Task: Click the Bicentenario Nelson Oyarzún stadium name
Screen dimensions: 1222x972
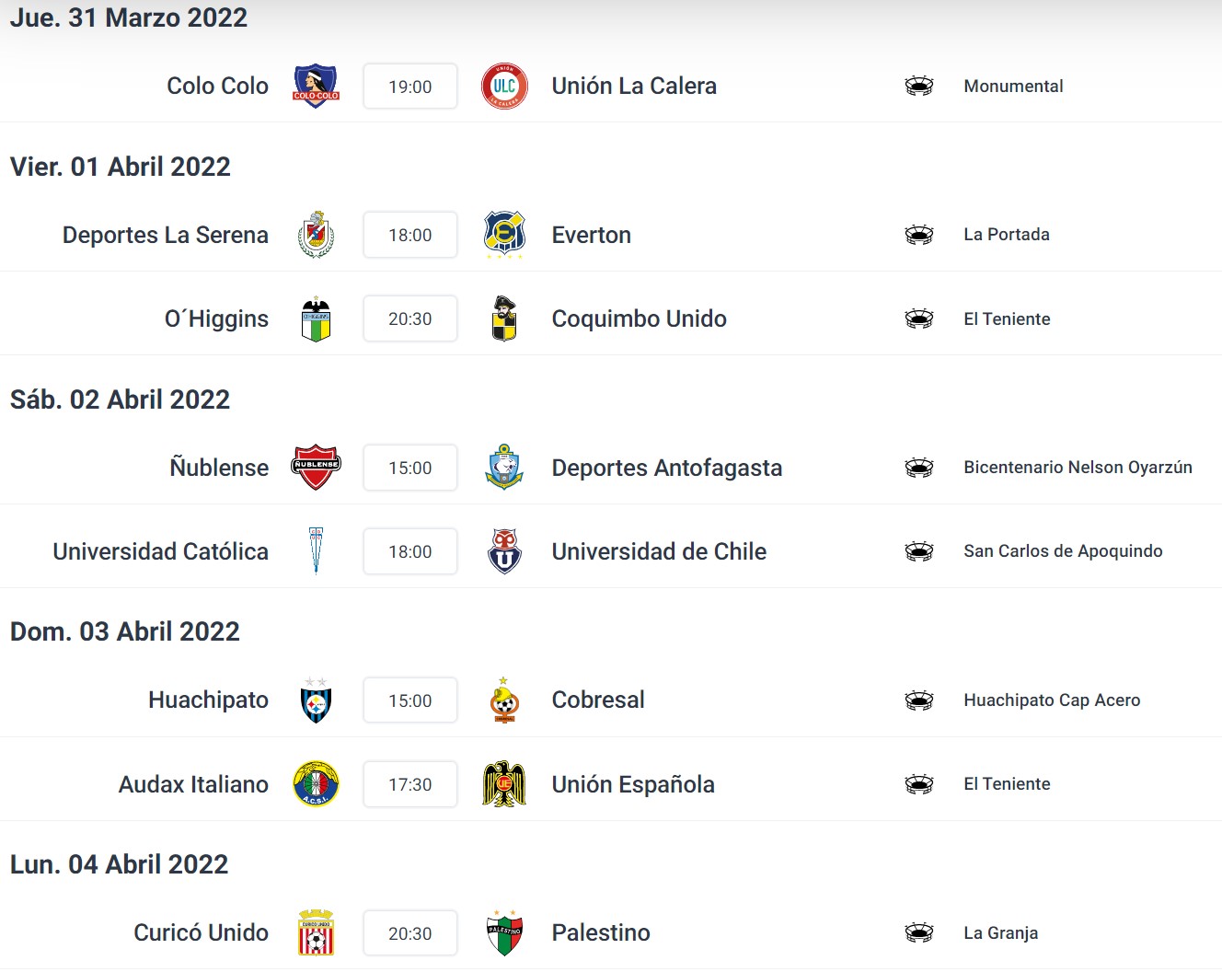Action: click(x=1078, y=468)
